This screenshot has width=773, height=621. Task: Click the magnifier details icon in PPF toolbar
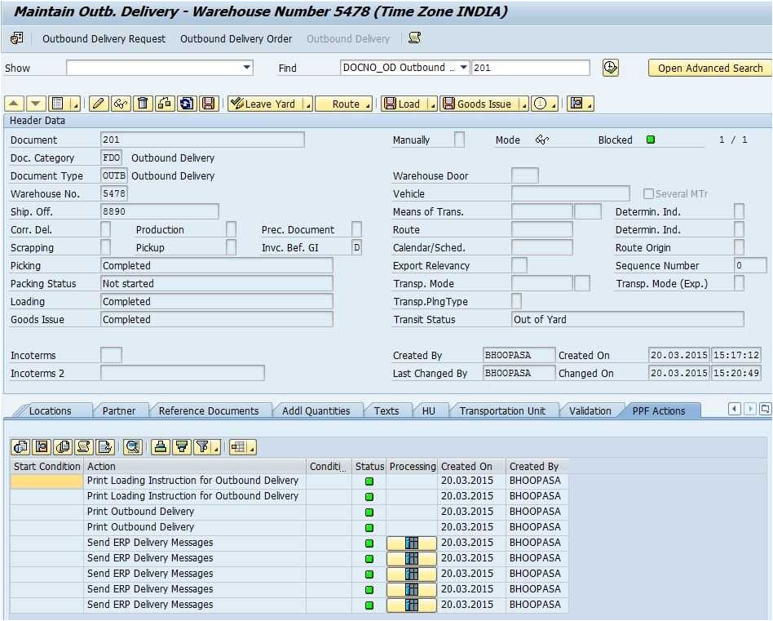tap(133, 447)
